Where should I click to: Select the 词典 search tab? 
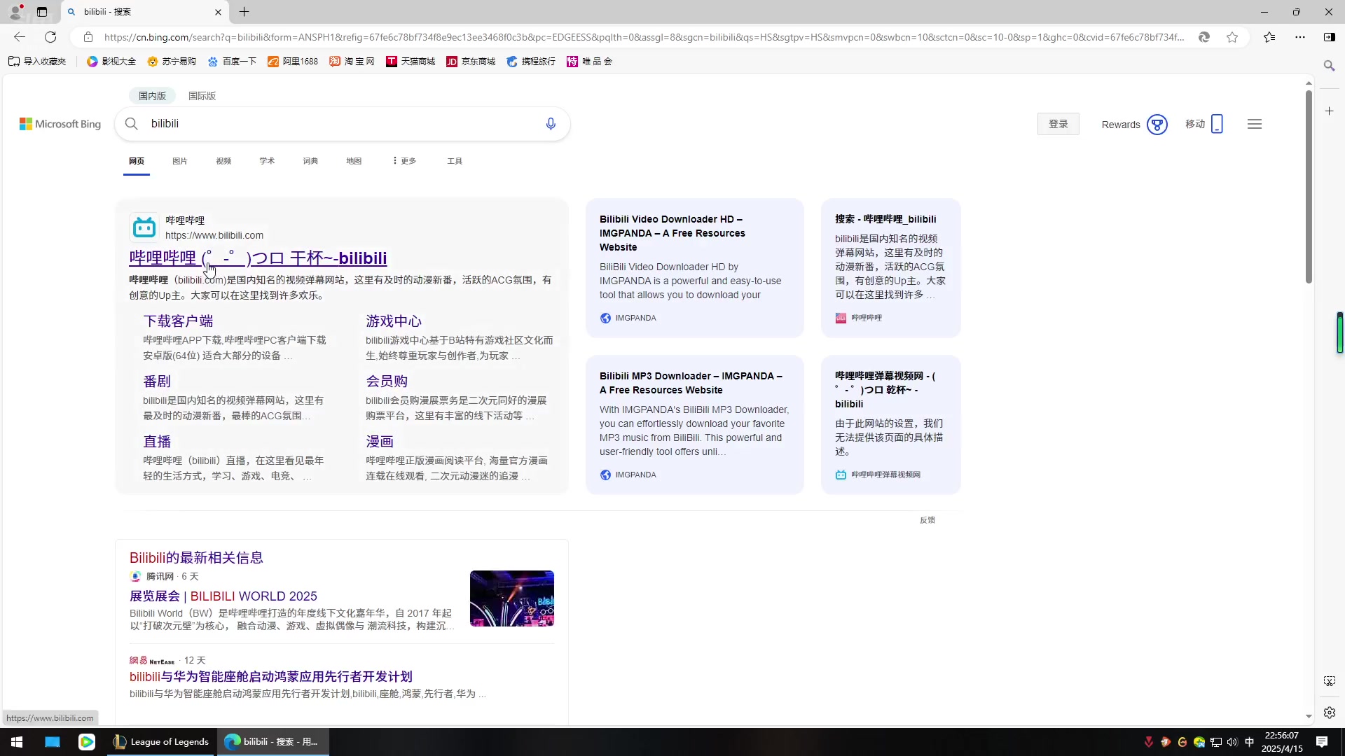(x=310, y=161)
